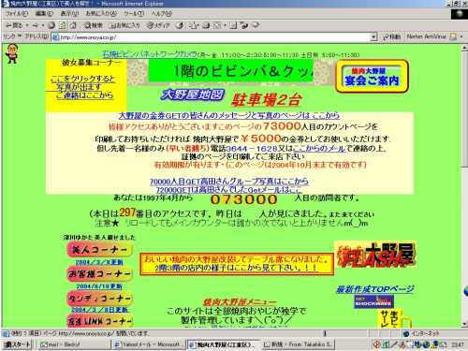This screenshot has width=468, height=351.
Task: Open the Norton AntiVirus dropdown arrow
Action: (x=461, y=37)
